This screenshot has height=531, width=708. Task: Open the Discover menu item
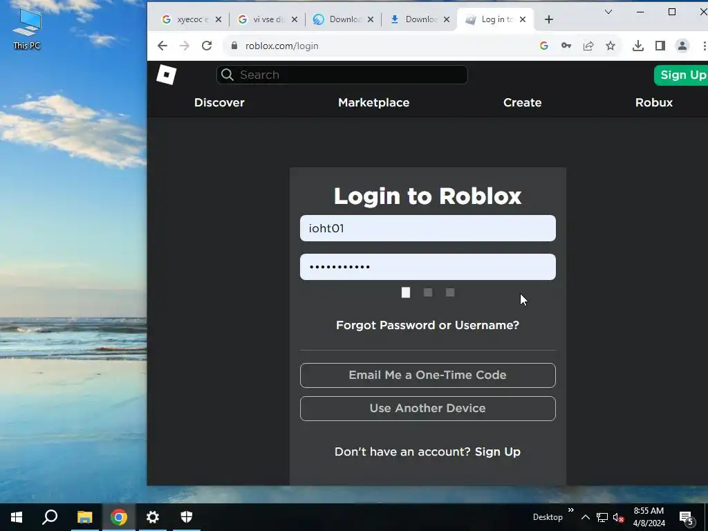(x=219, y=102)
